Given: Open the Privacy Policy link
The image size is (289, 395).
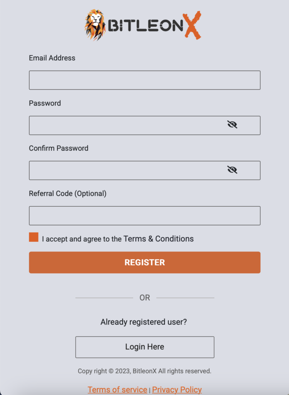Looking at the screenshot, I should tap(177, 390).
